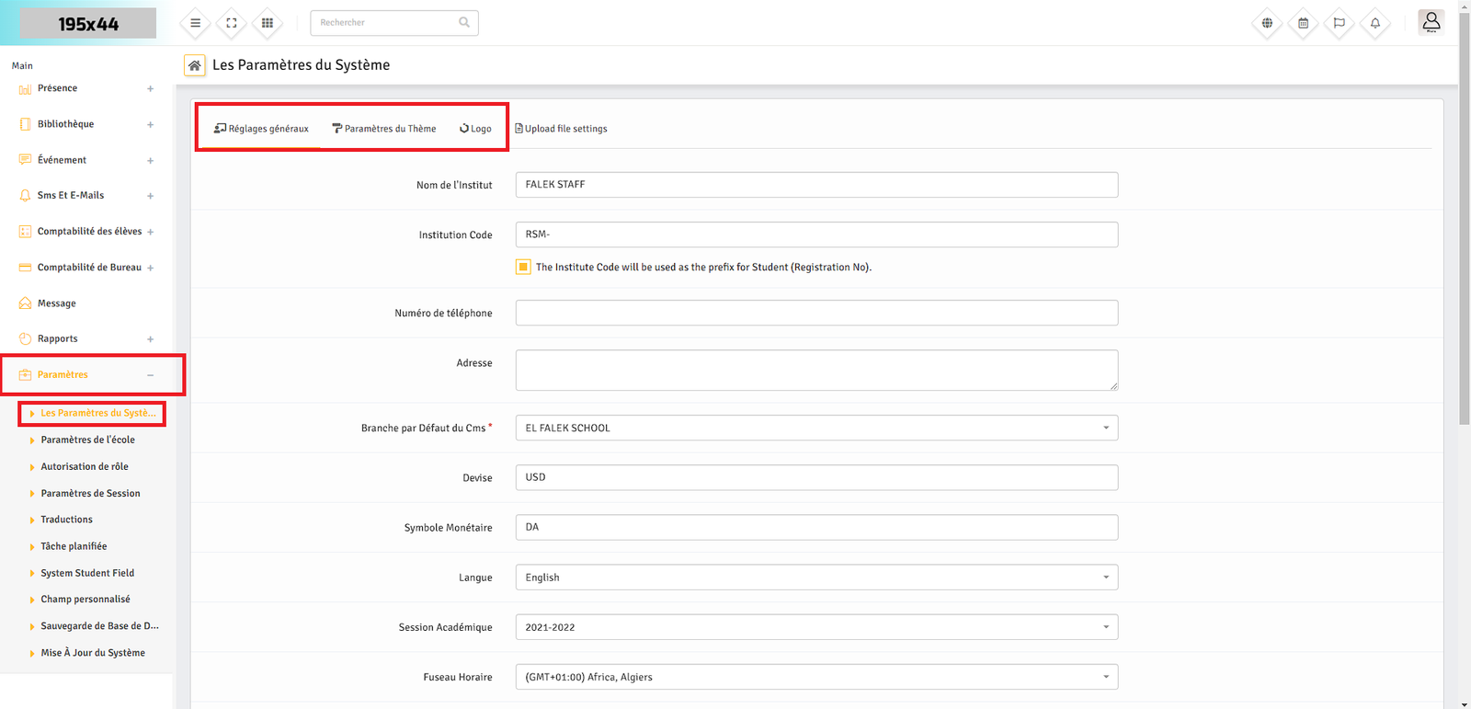The image size is (1471, 709).
Task: Toggle the Institute Code prefix checkbox
Action: tap(523, 267)
